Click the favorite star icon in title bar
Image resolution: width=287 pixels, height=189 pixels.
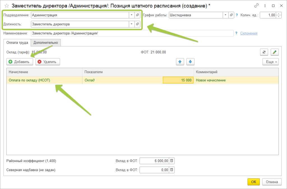point(7,5)
